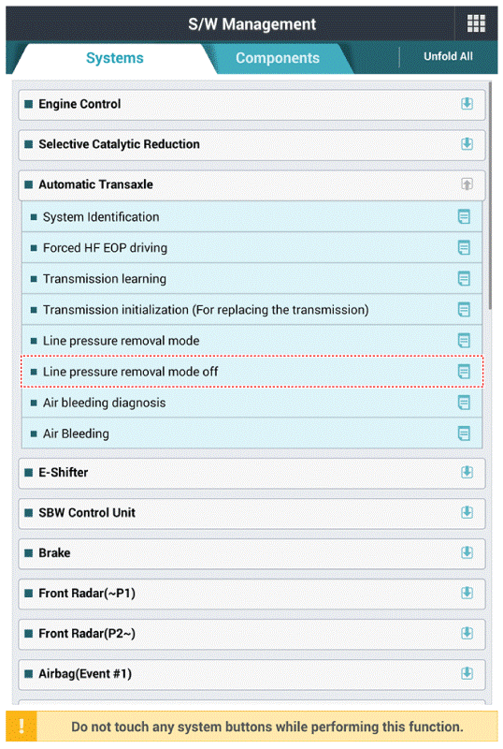Expand Selective Catalytic Reduction arrow
The height and width of the screenshot is (749, 503).
pos(467,144)
